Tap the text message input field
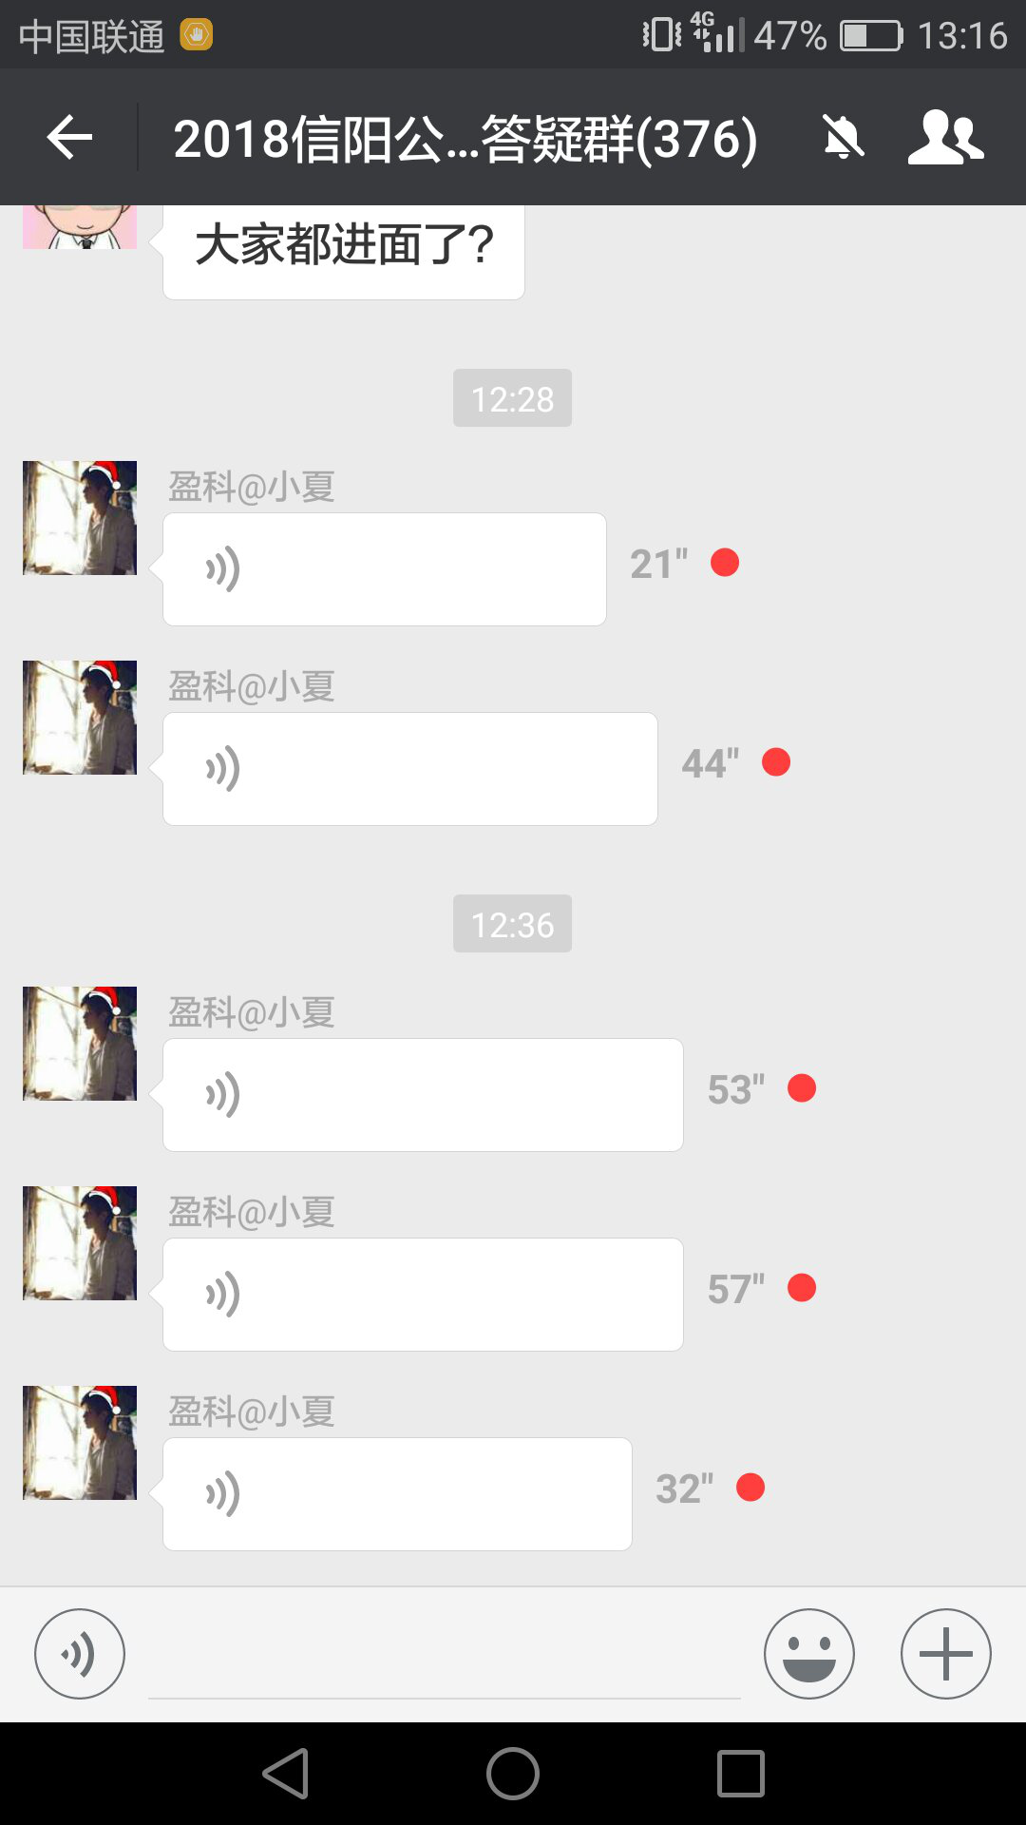Image resolution: width=1026 pixels, height=1825 pixels. coord(445,1654)
